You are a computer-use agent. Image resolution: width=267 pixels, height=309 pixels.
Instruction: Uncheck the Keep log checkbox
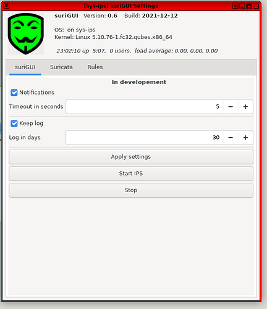click(14, 124)
